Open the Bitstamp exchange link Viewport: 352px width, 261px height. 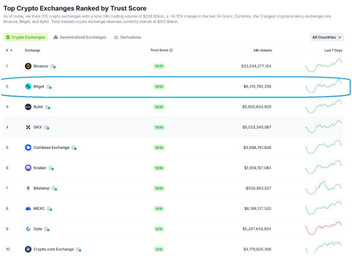tap(42, 188)
